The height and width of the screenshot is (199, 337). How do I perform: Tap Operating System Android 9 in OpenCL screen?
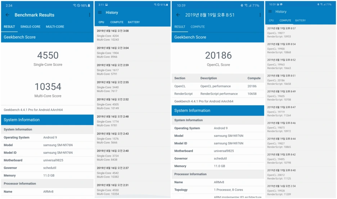(218, 128)
